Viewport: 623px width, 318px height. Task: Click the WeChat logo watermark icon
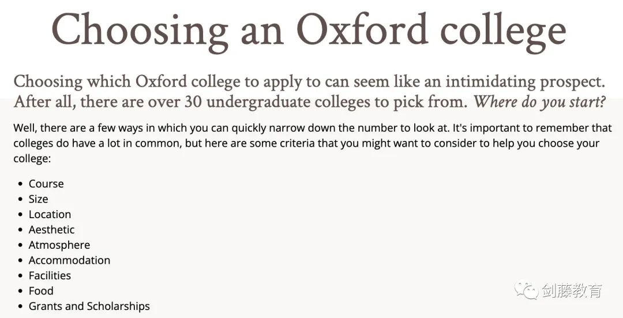pos(526,290)
